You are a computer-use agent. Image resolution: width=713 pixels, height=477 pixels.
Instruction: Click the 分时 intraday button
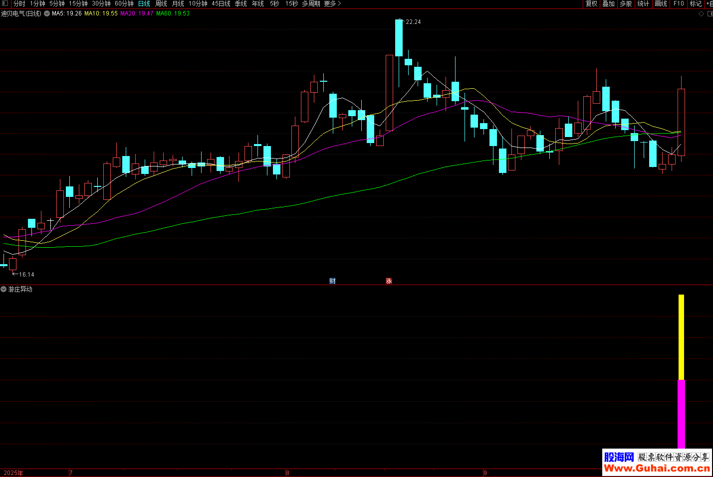point(19,3)
